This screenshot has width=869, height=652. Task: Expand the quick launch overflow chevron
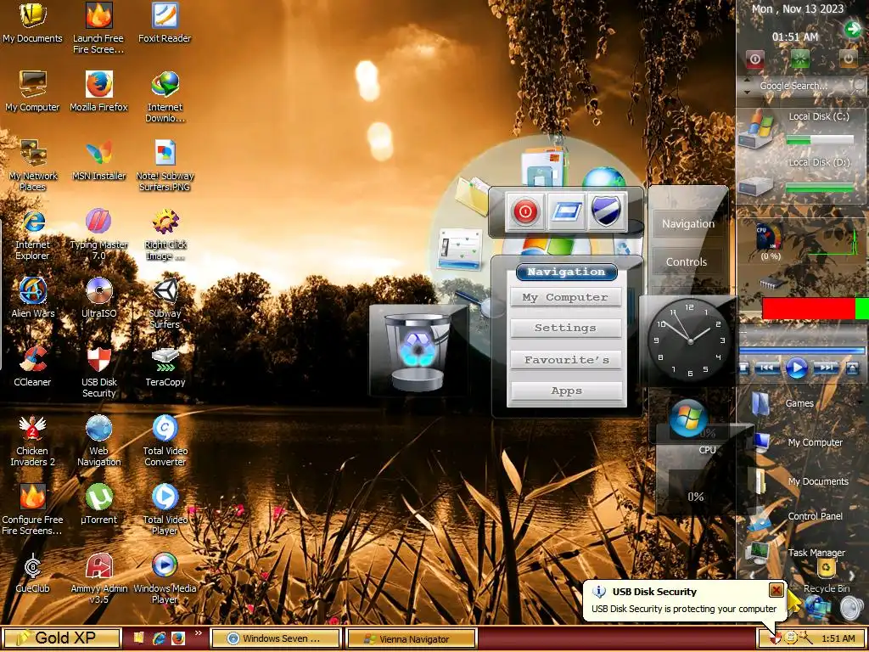click(198, 633)
